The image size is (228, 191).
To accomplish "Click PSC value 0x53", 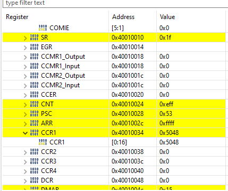I will [x=166, y=114].
